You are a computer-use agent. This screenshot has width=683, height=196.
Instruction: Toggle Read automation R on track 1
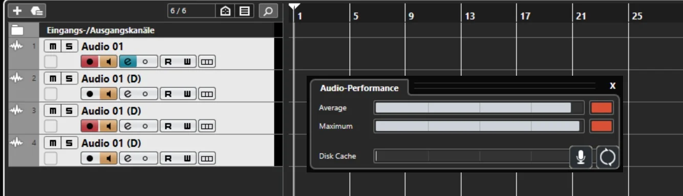168,62
